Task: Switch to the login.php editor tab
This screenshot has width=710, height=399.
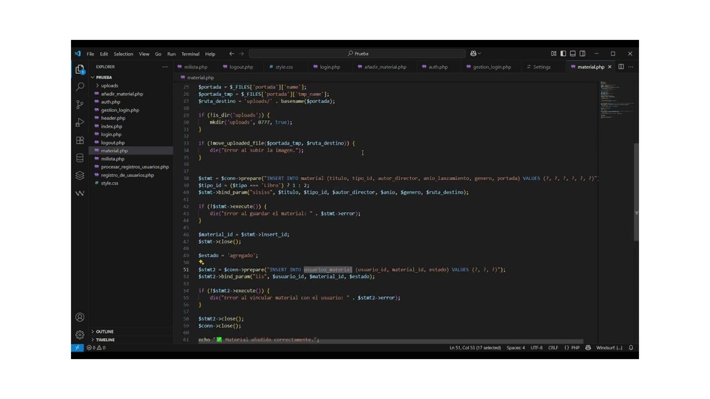Action: click(330, 67)
